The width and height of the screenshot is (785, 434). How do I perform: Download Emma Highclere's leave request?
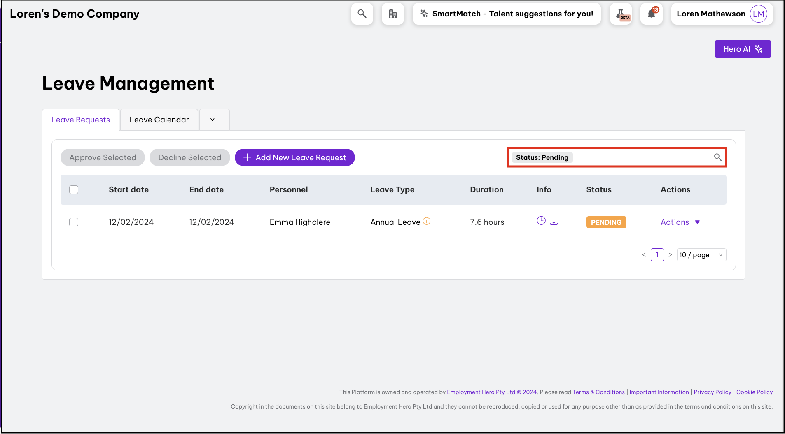pyautogui.click(x=554, y=221)
